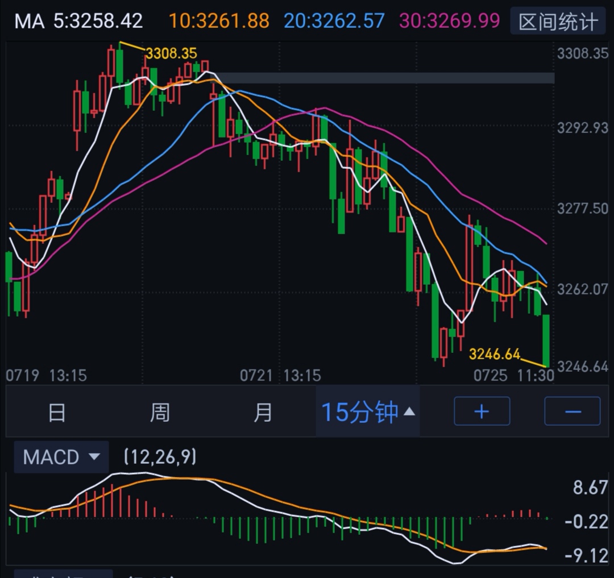
Task: Tap the 3308.35 high price label on chart
Action: pyautogui.click(x=172, y=53)
